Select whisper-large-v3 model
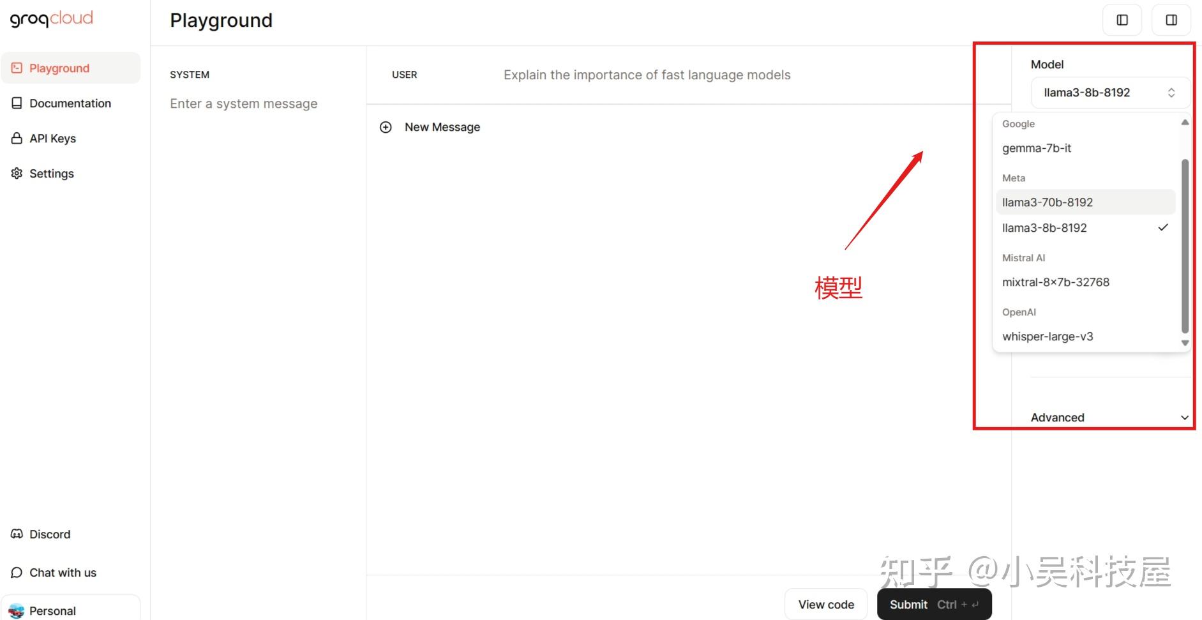 [1085, 336]
